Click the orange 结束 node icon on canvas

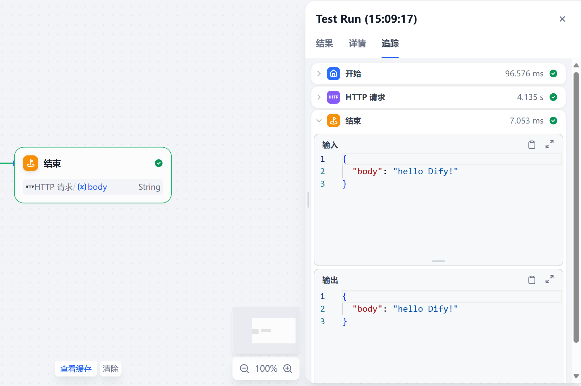click(30, 163)
